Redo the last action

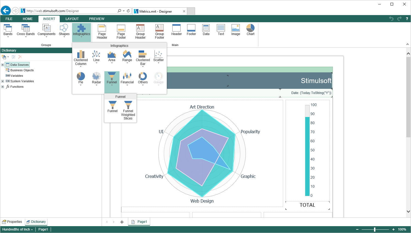point(399,19)
